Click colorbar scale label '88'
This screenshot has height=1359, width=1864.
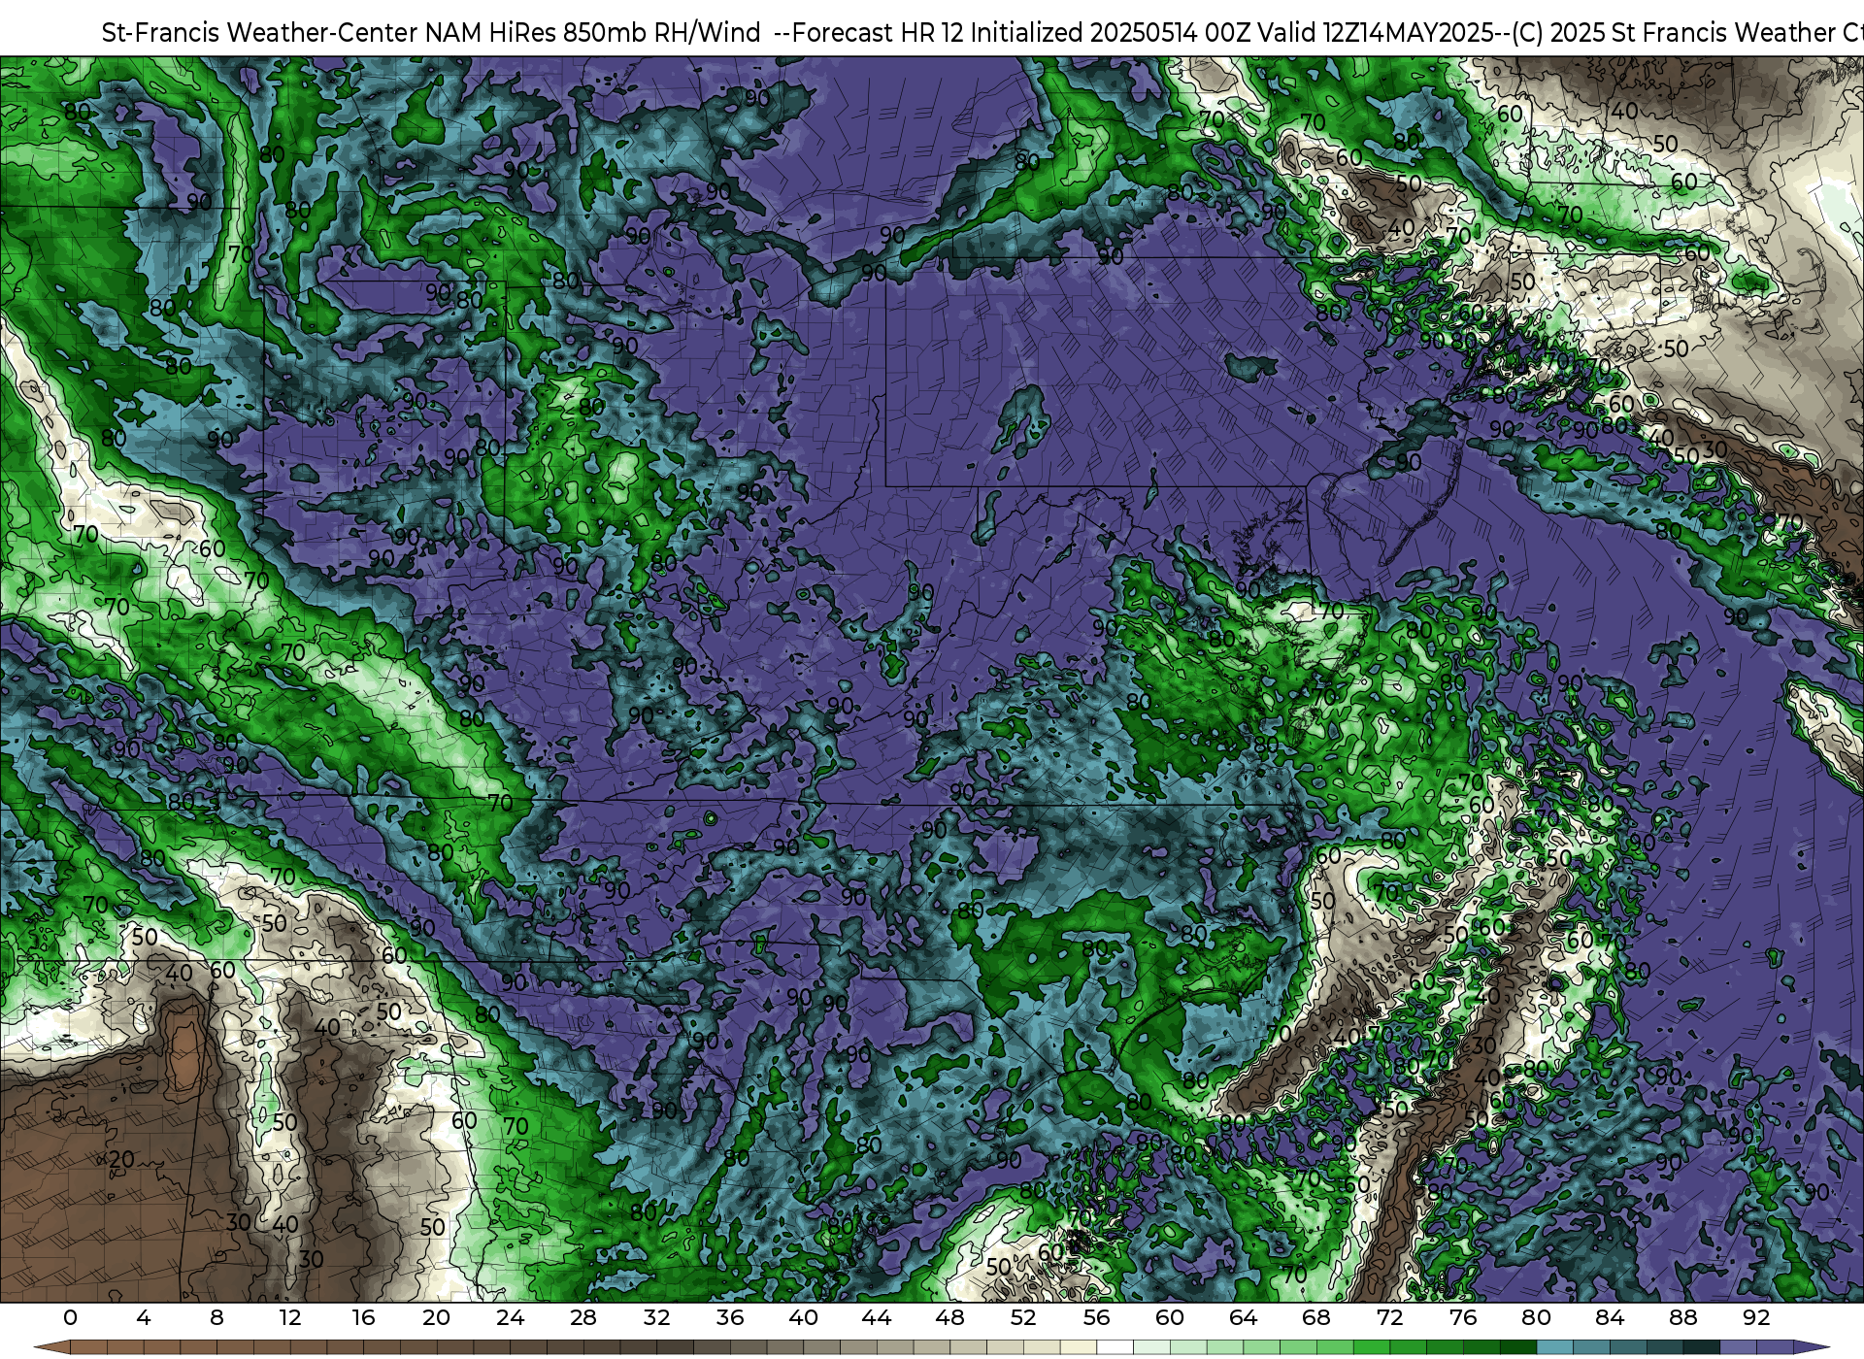(x=1682, y=1317)
